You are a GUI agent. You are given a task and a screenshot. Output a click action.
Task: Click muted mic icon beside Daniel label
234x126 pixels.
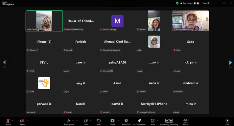[64, 112]
